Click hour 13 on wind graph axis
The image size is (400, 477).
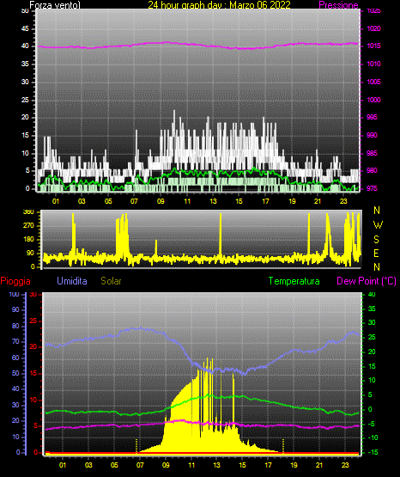[x=213, y=201]
